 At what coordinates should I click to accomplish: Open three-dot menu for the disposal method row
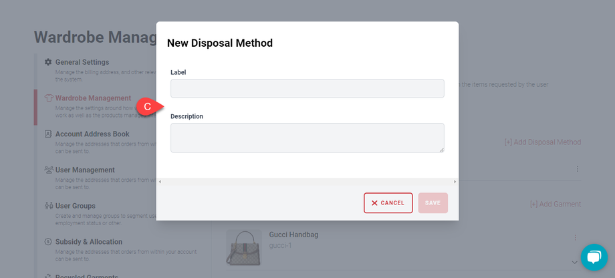click(578, 169)
